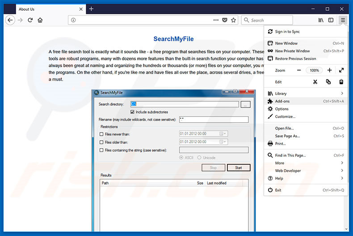Click the SearchMyFile application screenshot image
The width and height of the screenshot is (353, 236).
(173, 160)
